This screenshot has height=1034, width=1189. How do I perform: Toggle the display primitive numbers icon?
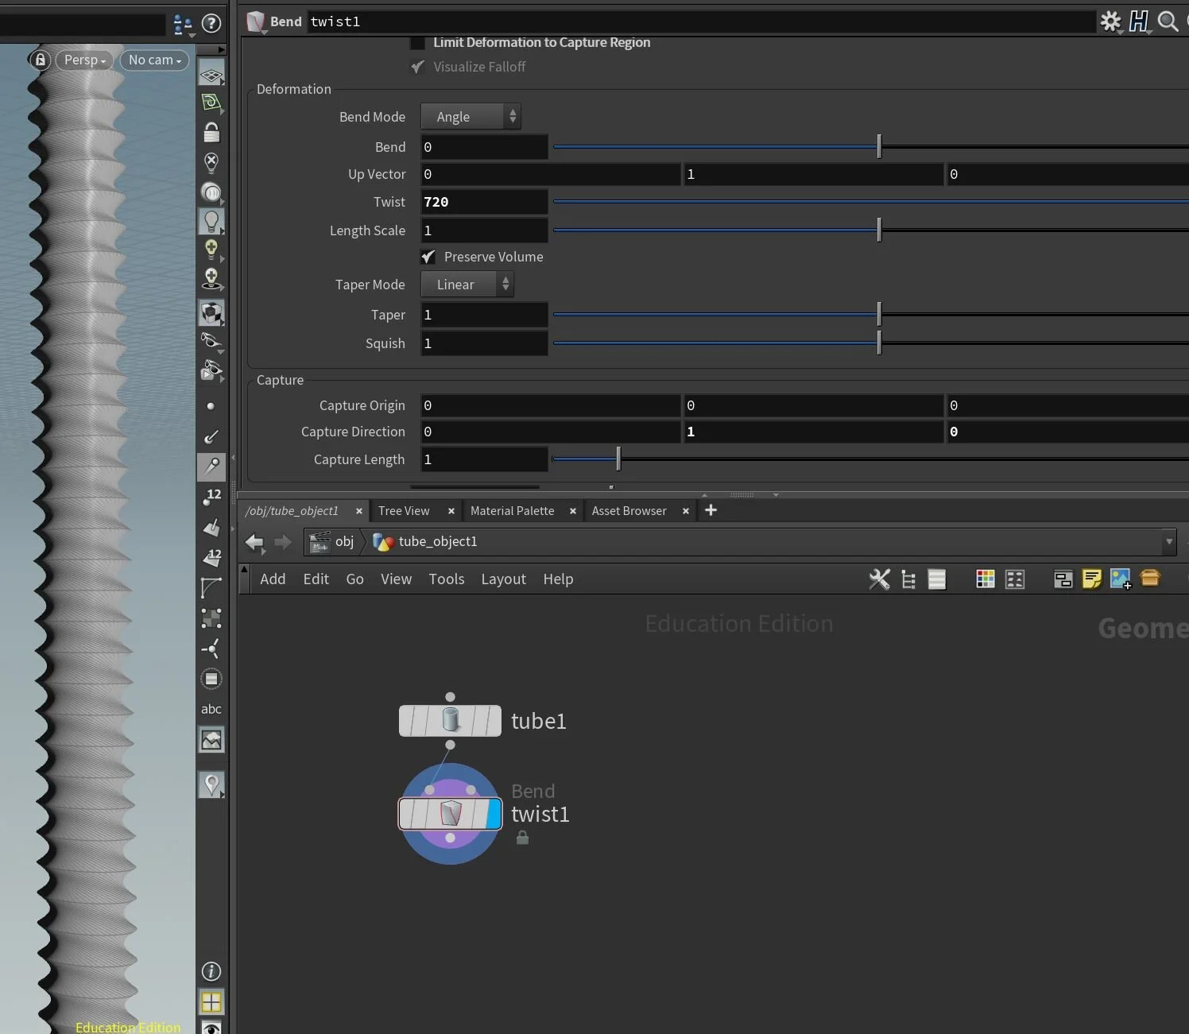click(211, 557)
